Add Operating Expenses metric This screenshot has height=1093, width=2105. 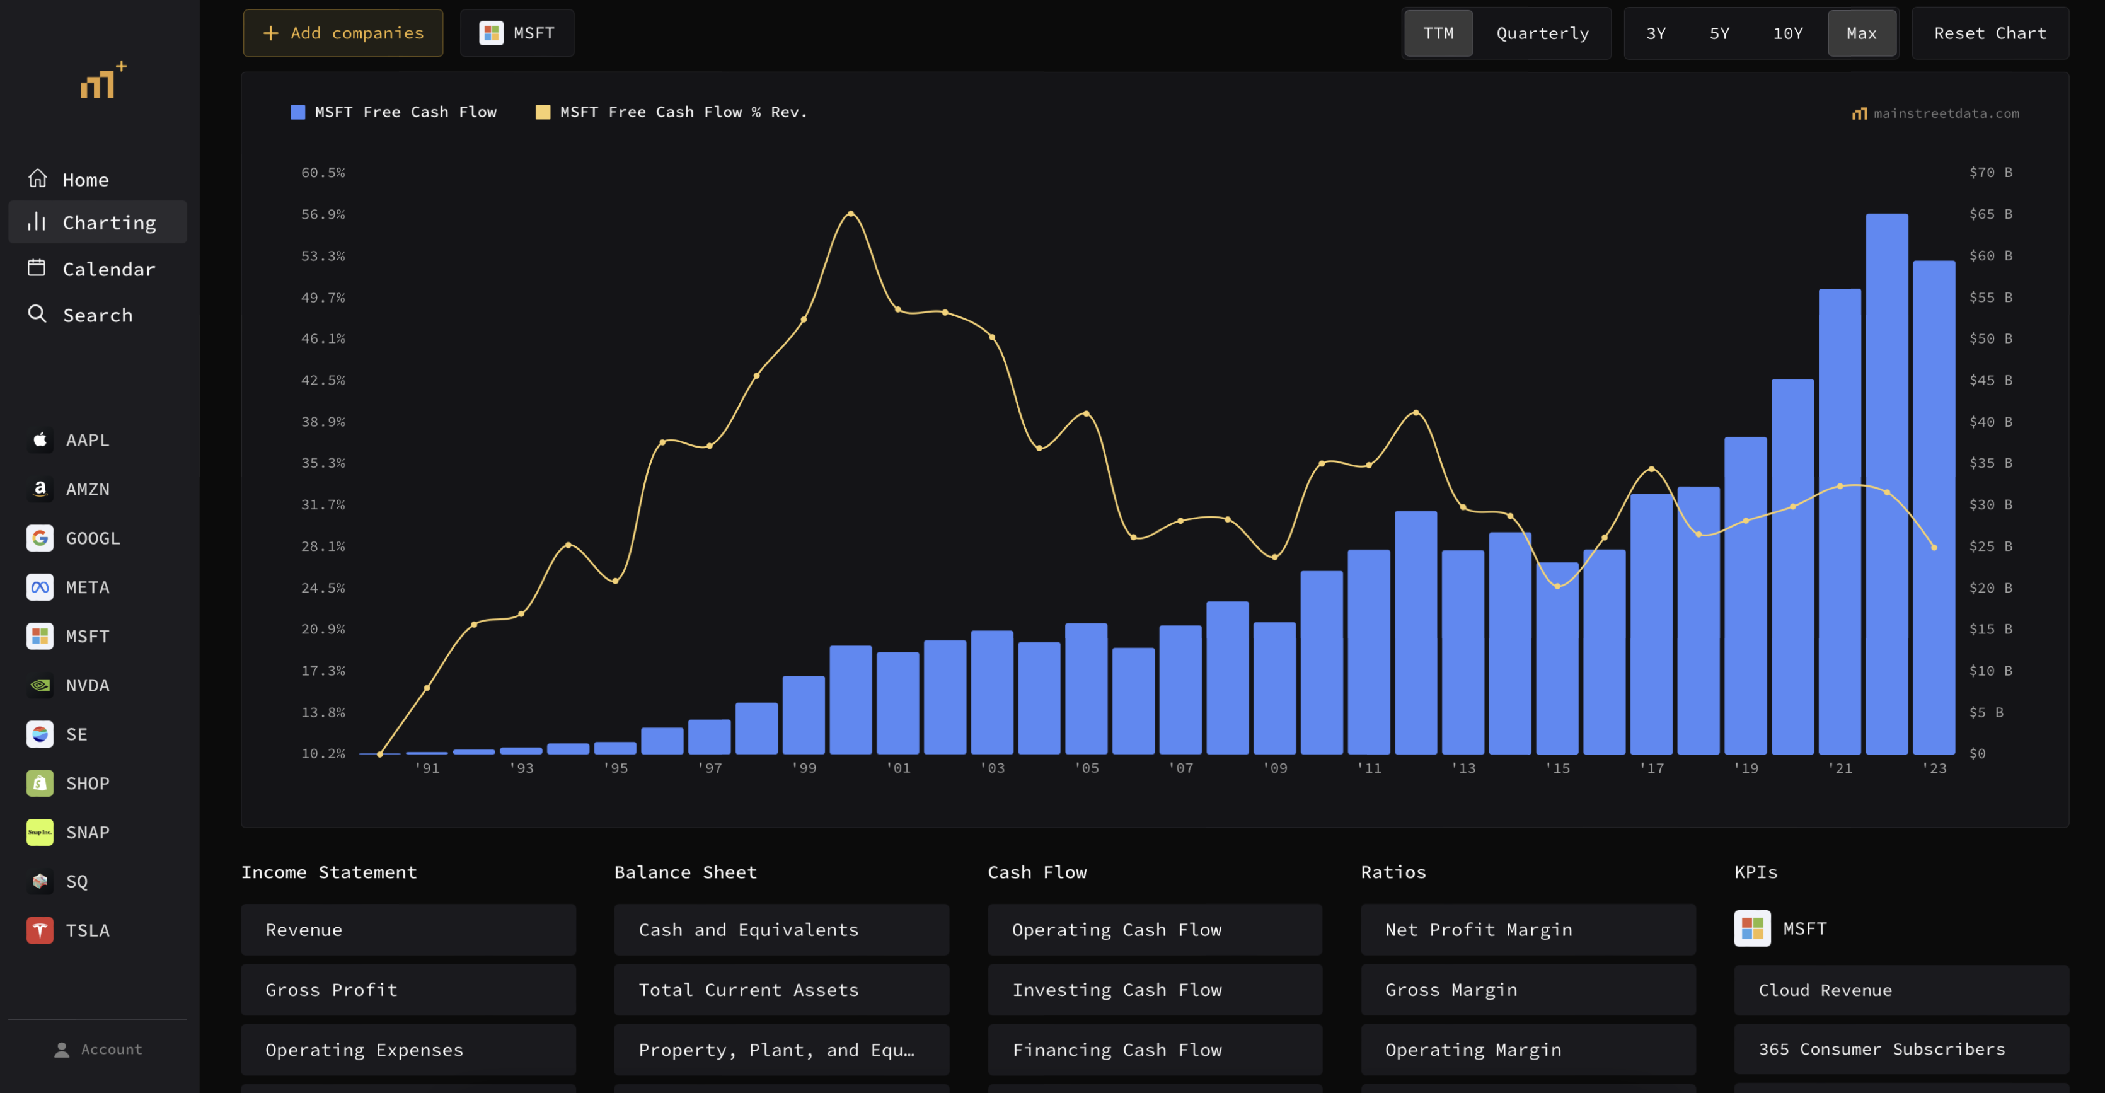[408, 1051]
